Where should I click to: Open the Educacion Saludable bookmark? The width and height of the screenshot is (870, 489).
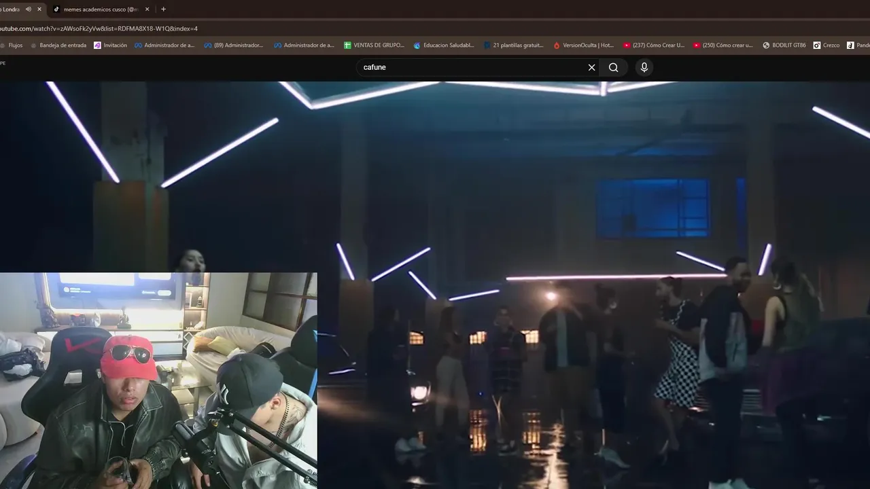coord(444,46)
